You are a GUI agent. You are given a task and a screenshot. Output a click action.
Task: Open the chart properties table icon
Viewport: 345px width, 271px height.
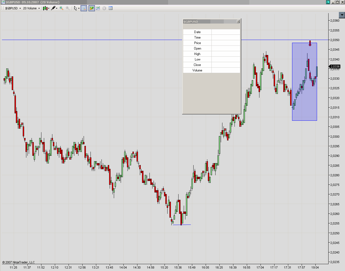(x=111, y=8)
